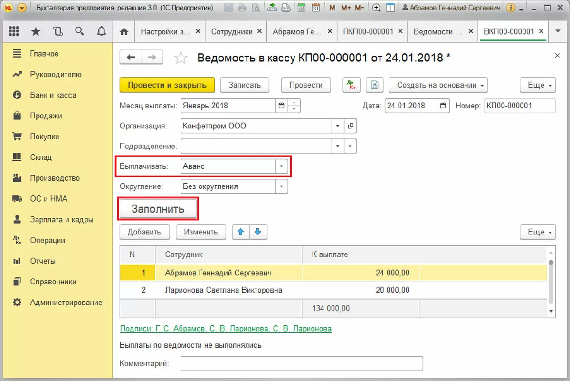The image size is (570, 381).
Task: Open Favorites star in top panel
Action: 36,31
